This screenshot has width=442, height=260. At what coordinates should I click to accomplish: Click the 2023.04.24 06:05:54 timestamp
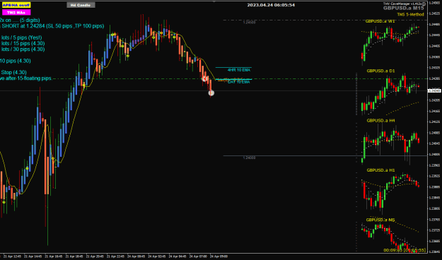point(271,5)
